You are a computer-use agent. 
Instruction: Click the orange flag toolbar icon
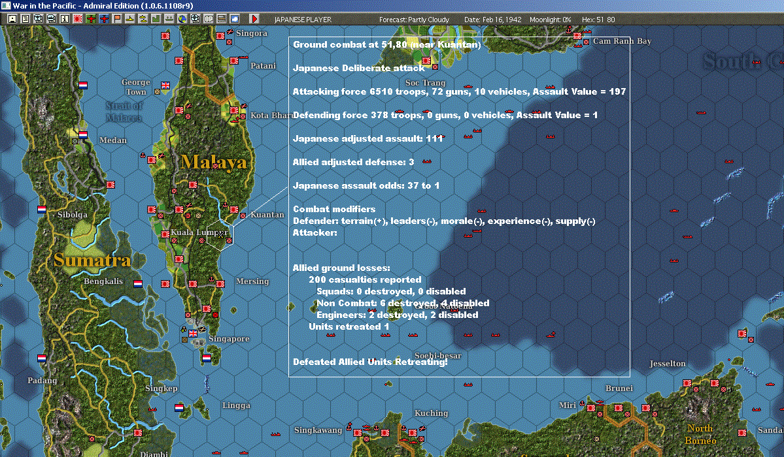point(116,19)
